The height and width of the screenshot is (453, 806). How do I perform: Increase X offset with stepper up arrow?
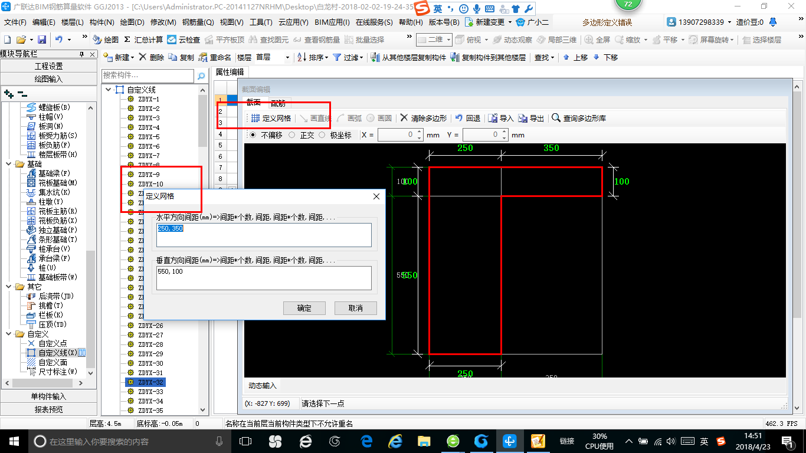(x=420, y=132)
